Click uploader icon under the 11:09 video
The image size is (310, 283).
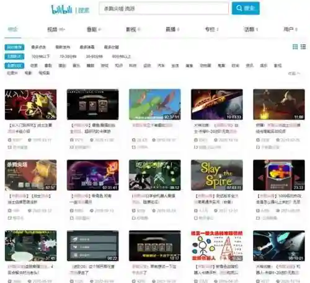[258, 147]
